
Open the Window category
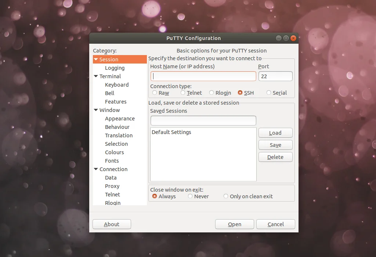click(x=109, y=110)
